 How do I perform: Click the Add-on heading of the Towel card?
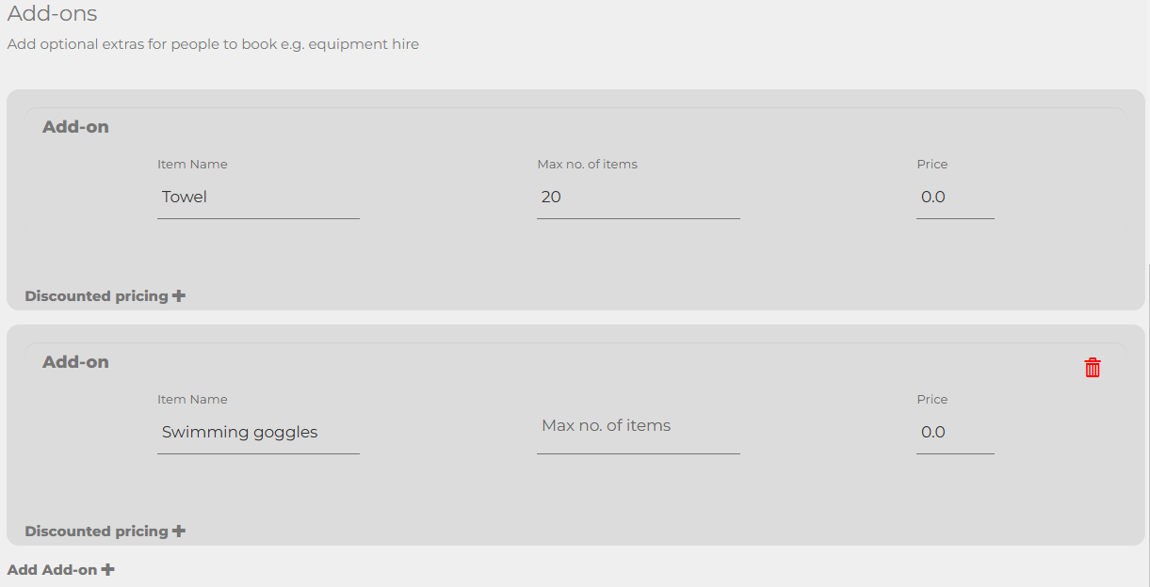75,127
